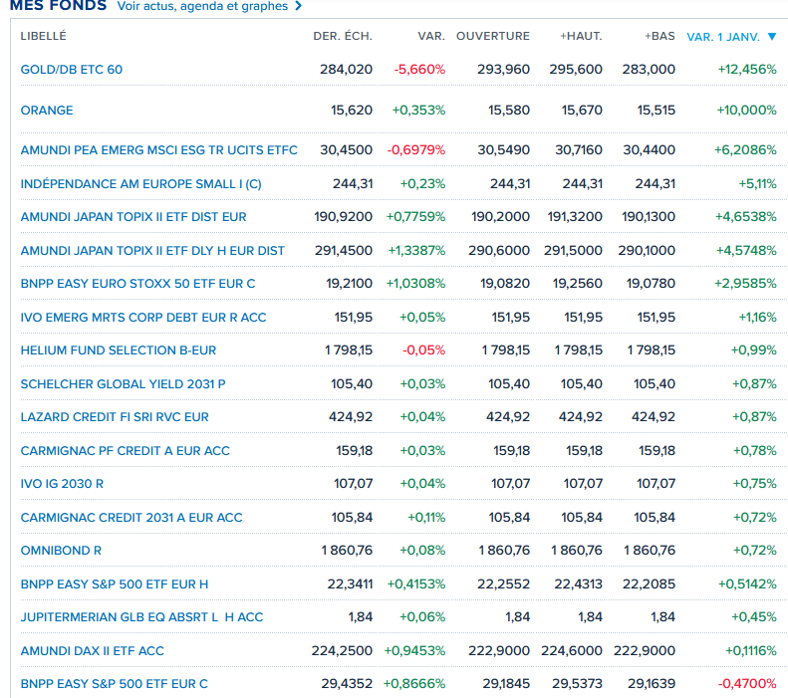Sort by +HAUT. column header
Screen dimensions: 788x698
click(581, 37)
